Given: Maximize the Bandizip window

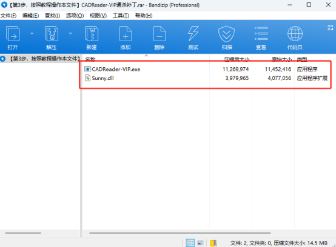Looking at the screenshot, I should 309,5.
